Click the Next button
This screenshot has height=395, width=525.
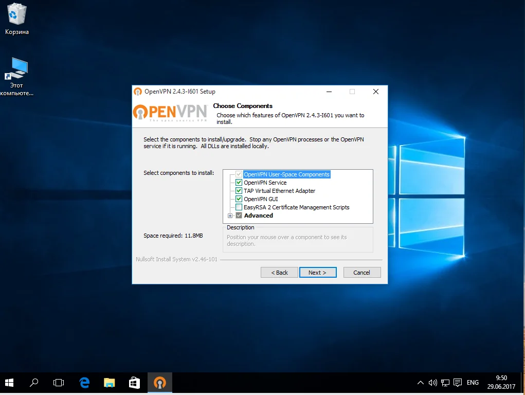[x=318, y=273]
